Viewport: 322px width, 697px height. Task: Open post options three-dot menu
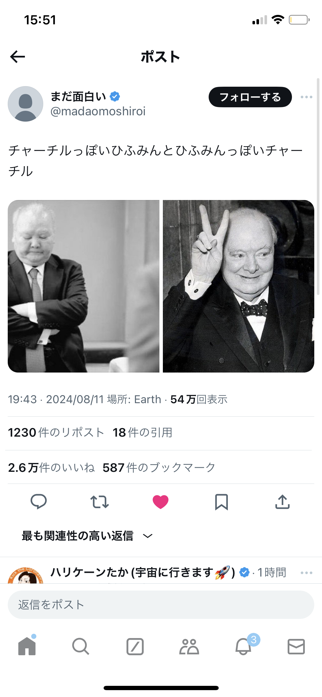click(307, 97)
